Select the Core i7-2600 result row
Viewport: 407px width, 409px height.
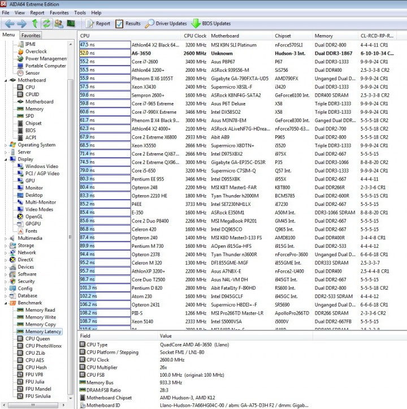(237, 62)
